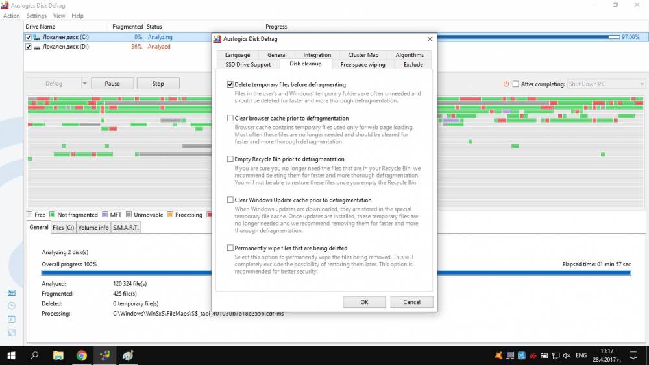This screenshot has height=365, width=649.
Task: Enable Clear Windows Update cache option
Action: pos(230,200)
